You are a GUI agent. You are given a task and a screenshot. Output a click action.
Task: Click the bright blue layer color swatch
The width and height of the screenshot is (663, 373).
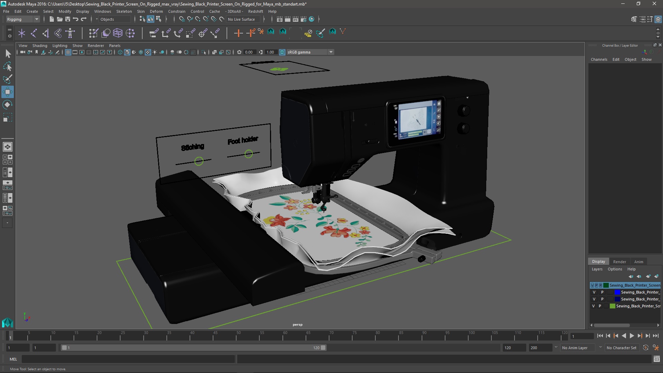coord(617,292)
